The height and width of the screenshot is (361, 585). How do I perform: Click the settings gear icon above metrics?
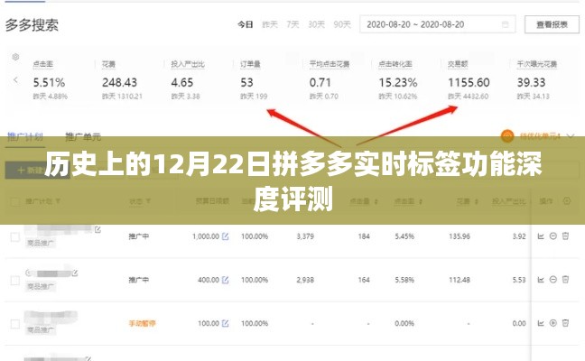click(15, 57)
